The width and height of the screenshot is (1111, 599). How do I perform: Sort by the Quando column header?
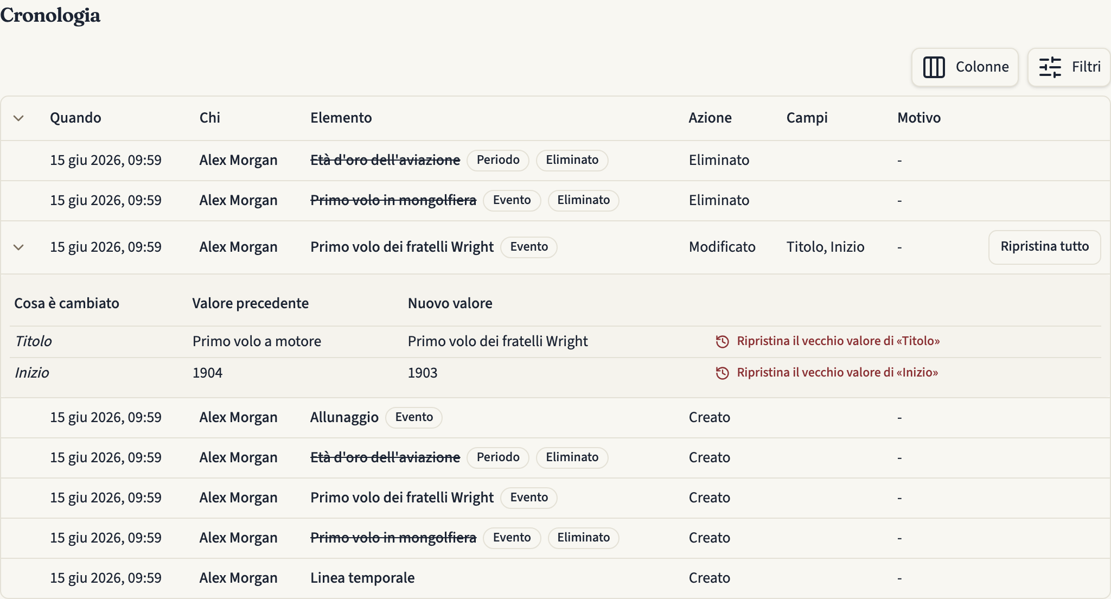(75, 118)
